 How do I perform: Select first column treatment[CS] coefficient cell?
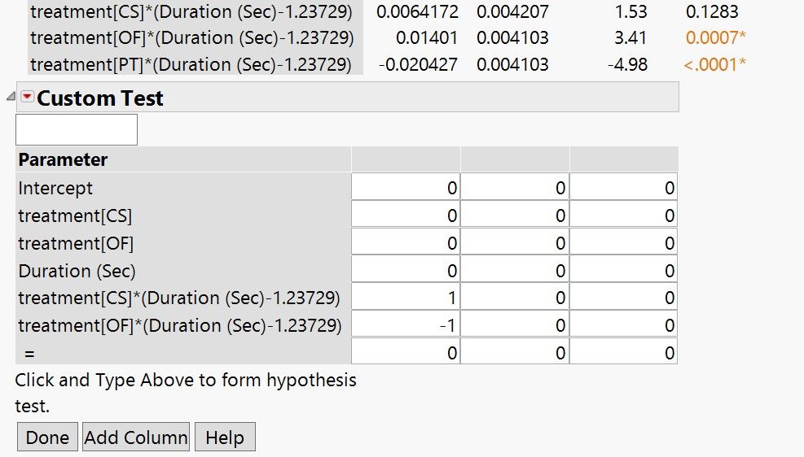coord(406,215)
